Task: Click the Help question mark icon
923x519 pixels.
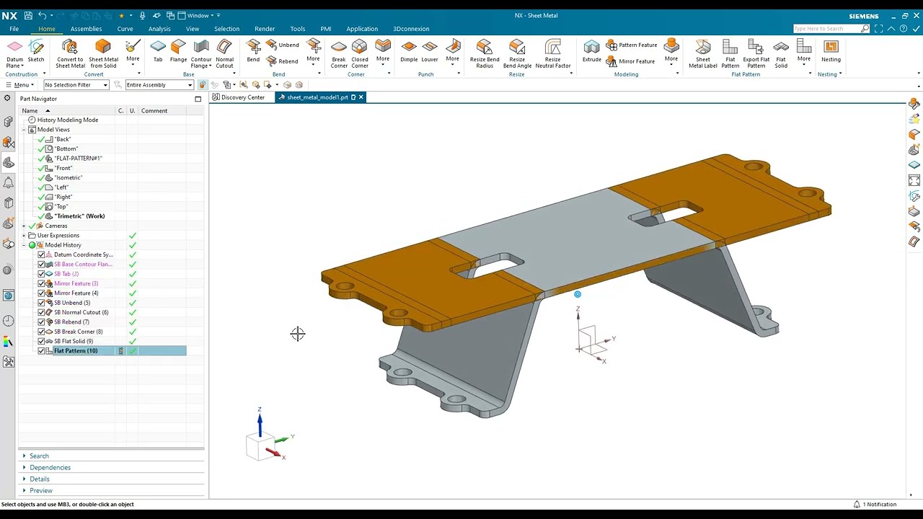Action: click(x=904, y=29)
